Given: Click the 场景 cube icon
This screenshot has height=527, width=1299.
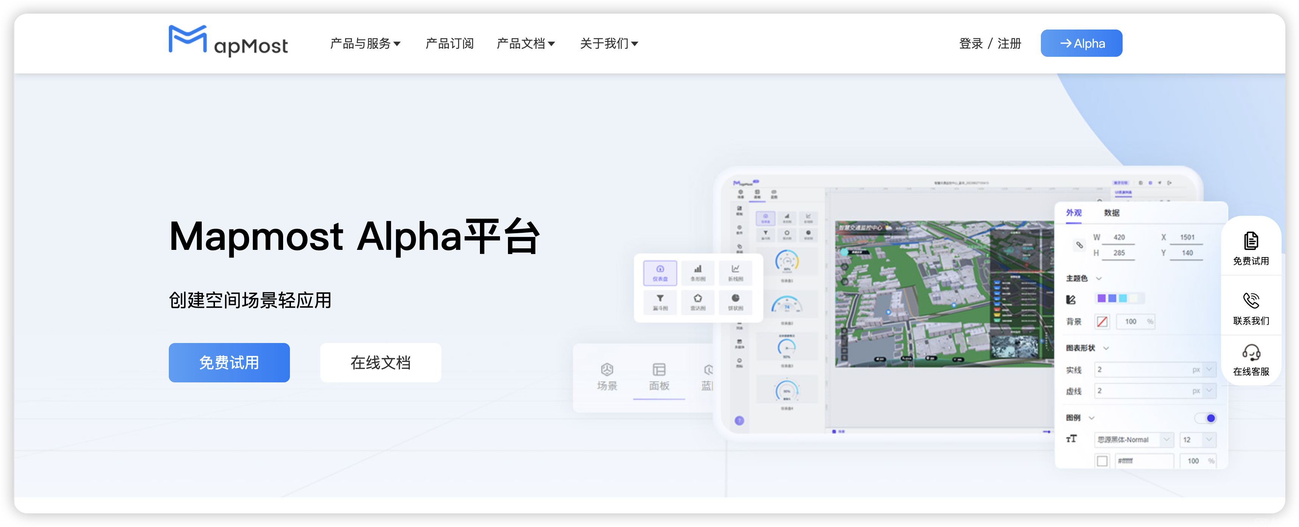Looking at the screenshot, I should 607,370.
